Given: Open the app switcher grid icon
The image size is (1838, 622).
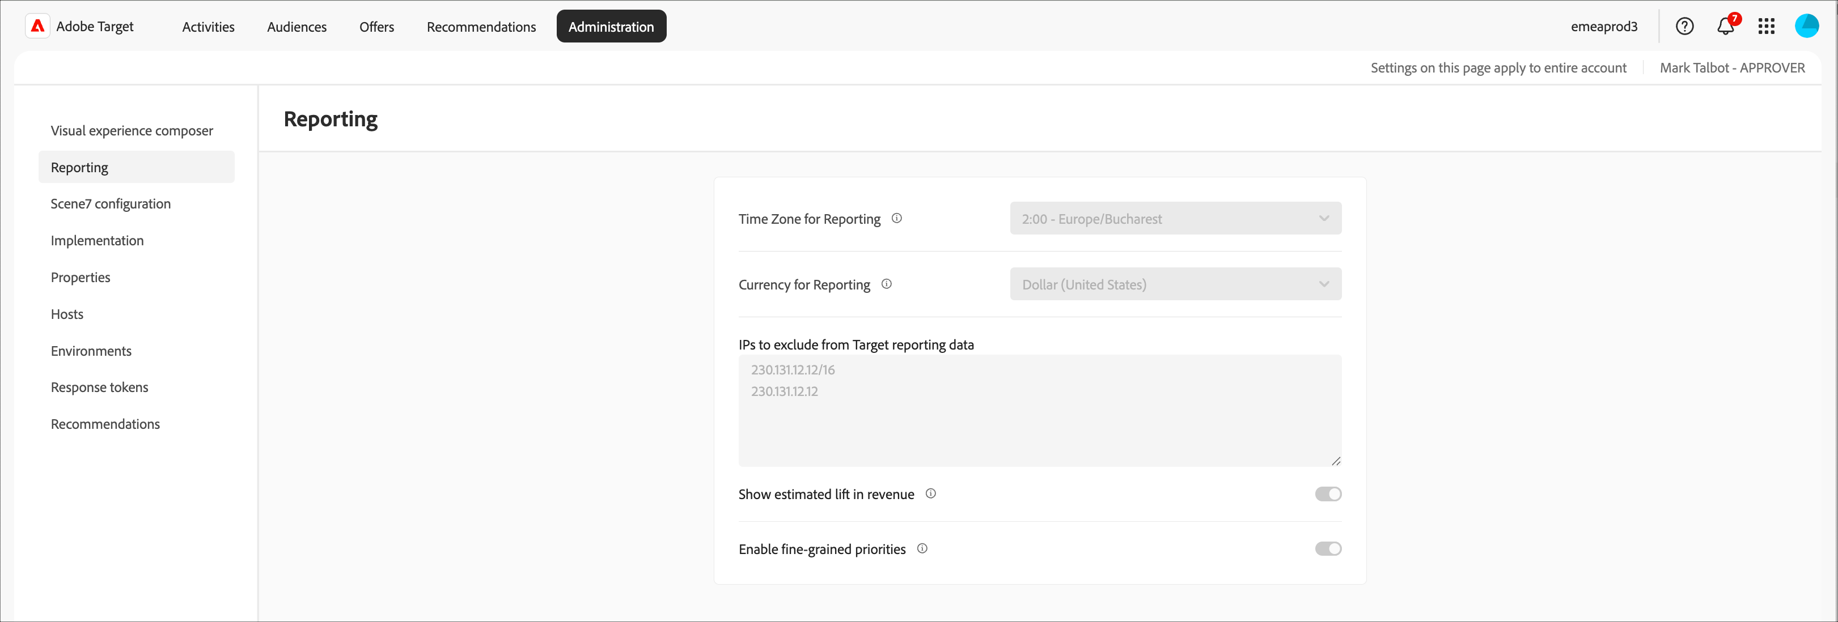Looking at the screenshot, I should tap(1766, 27).
